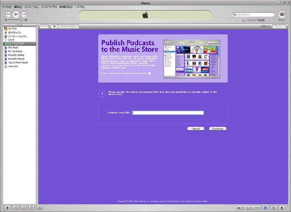Open the 編集 menu
Image resolution: width=291 pixels, height=212 pixels.
pos(18,7)
